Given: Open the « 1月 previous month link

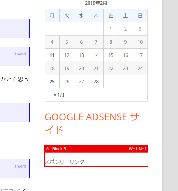Looking at the screenshot, I should point(59,95).
